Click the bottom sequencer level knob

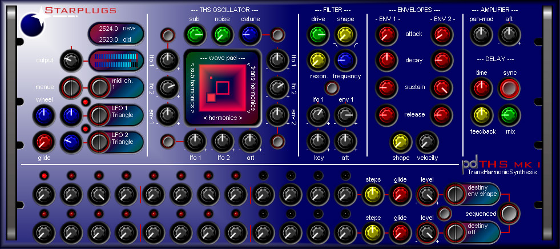click(x=427, y=232)
